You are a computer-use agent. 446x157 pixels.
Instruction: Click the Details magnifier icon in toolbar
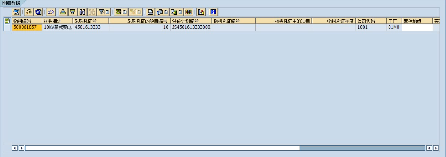(16, 12)
